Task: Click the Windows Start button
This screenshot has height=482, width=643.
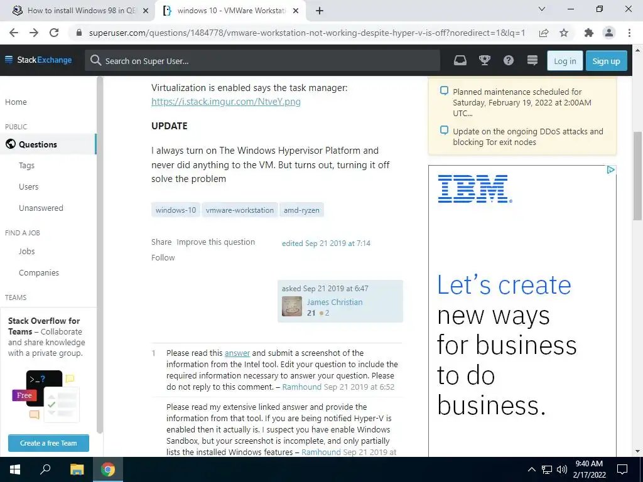Action: click(x=15, y=469)
